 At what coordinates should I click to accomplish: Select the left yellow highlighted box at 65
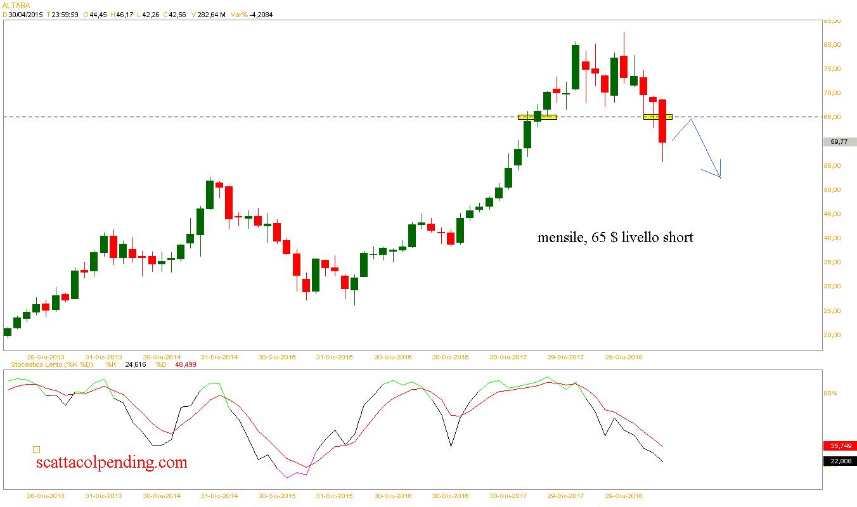[537, 117]
